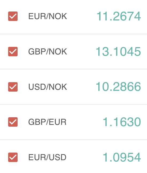Select the USD/NOK pair name

coord(48,87)
